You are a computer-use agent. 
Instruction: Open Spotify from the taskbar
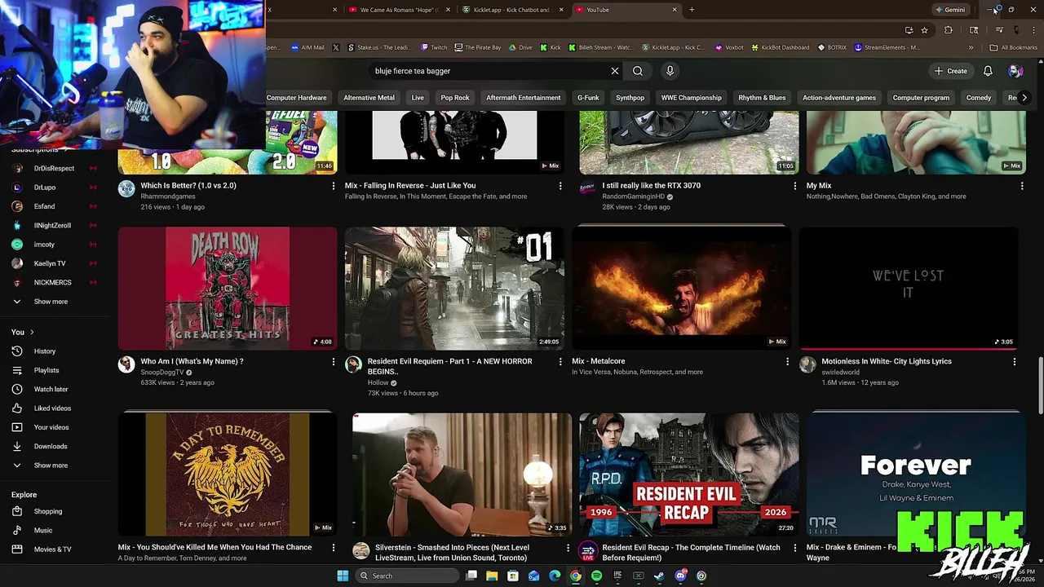[x=596, y=576]
